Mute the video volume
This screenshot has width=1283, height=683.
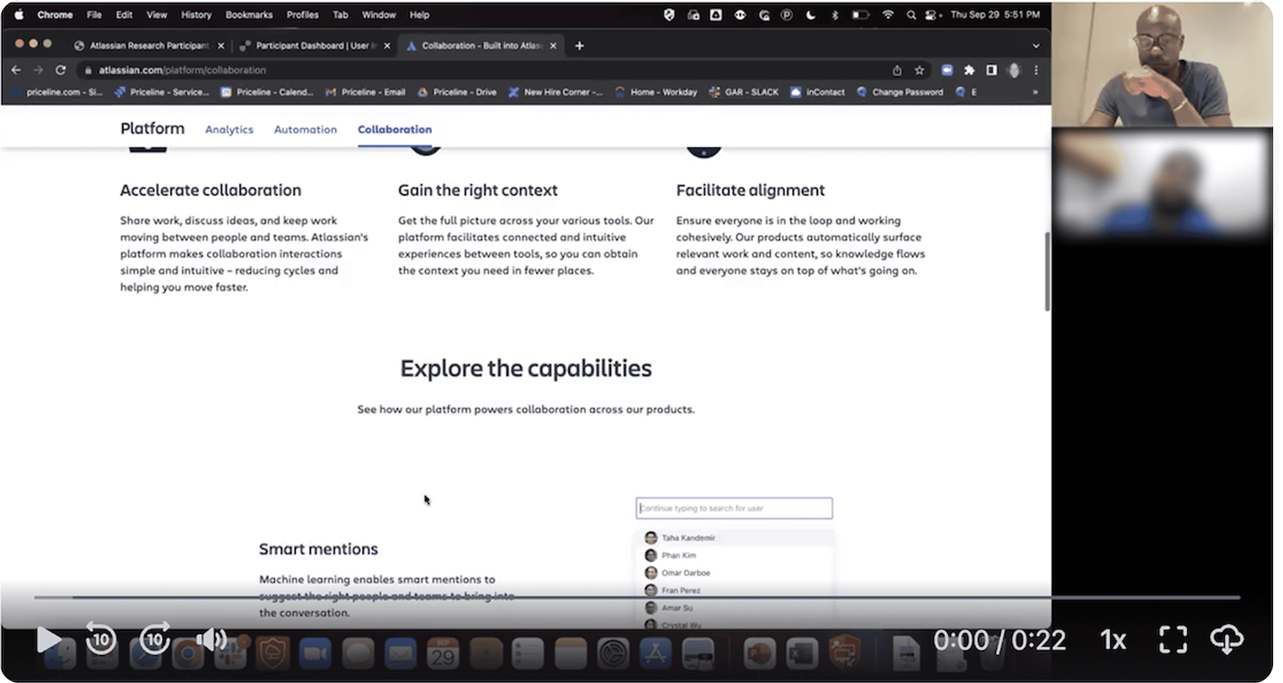(211, 639)
